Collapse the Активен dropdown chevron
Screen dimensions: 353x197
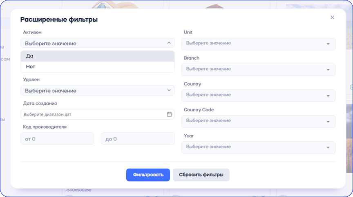click(x=169, y=43)
